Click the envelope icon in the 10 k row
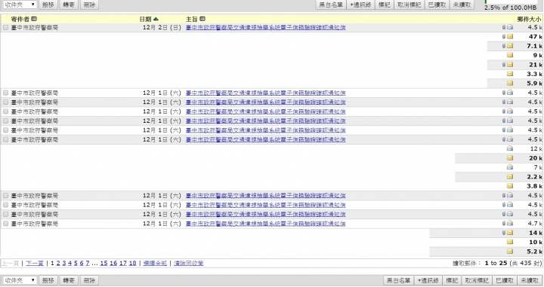 510,242
